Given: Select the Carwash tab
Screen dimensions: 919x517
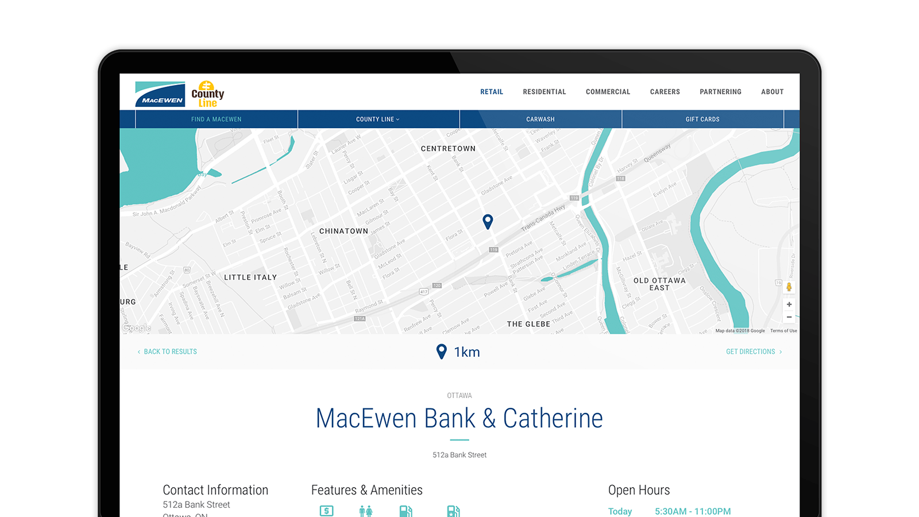Looking at the screenshot, I should (540, 119).
